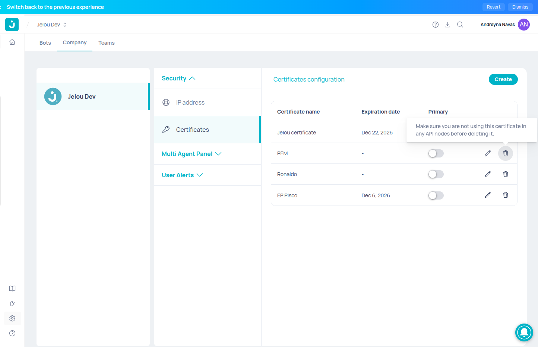The width and height of the screenshot is (538, 347).
Task: Switch to the Bots tab
Action: click(x=45, y=43)
